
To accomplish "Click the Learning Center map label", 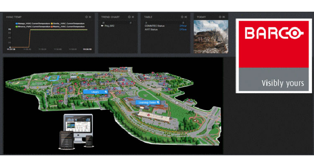I will (148, 102).
